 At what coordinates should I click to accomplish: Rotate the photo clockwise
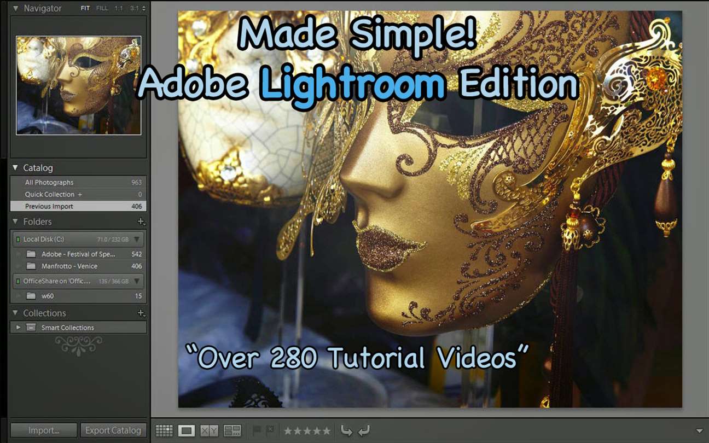coord(364,430)
